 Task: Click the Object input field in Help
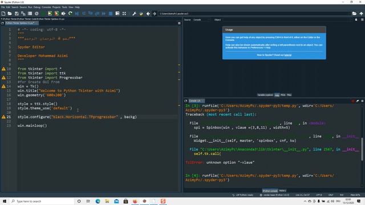click(x=287, y=20)
